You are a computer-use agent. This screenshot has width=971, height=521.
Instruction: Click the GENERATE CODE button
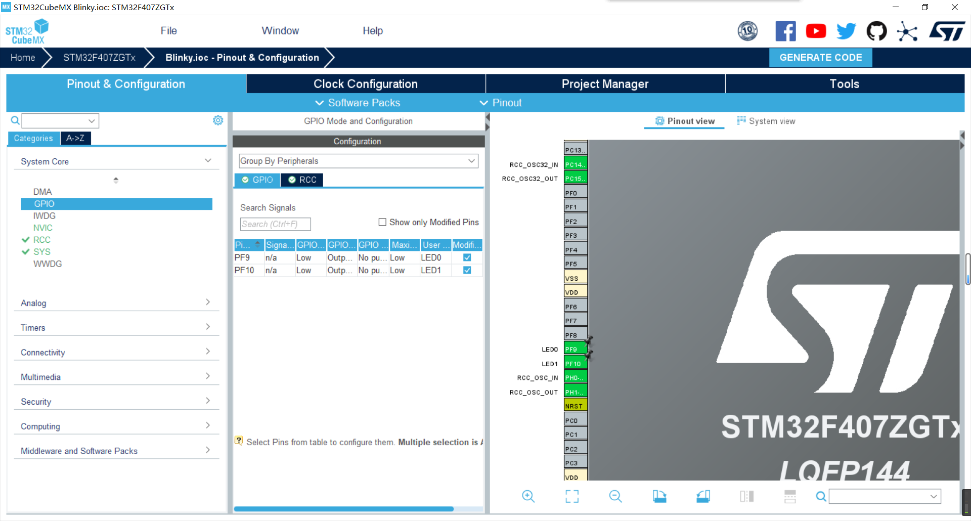(820, 58)
